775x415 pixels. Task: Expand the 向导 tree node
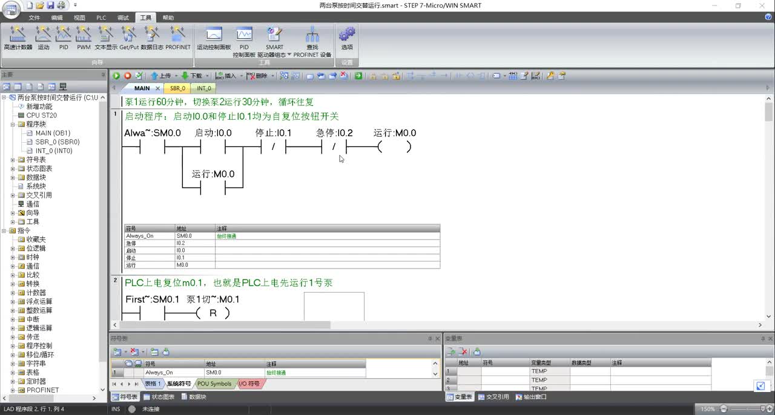[13, 213]
